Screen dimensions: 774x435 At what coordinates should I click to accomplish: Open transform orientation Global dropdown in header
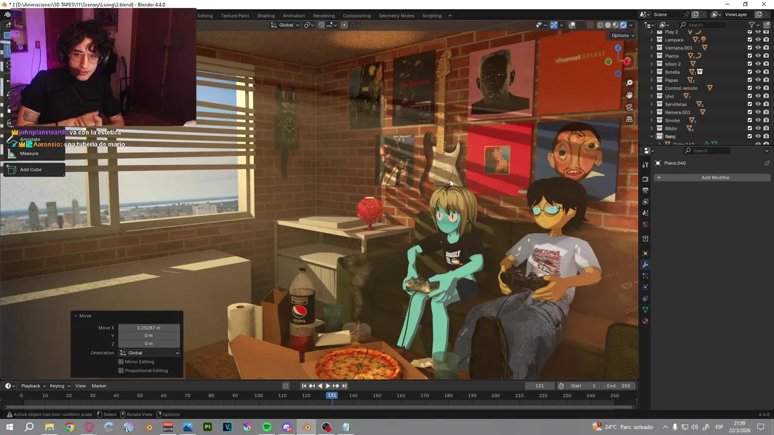coord(284,25)
